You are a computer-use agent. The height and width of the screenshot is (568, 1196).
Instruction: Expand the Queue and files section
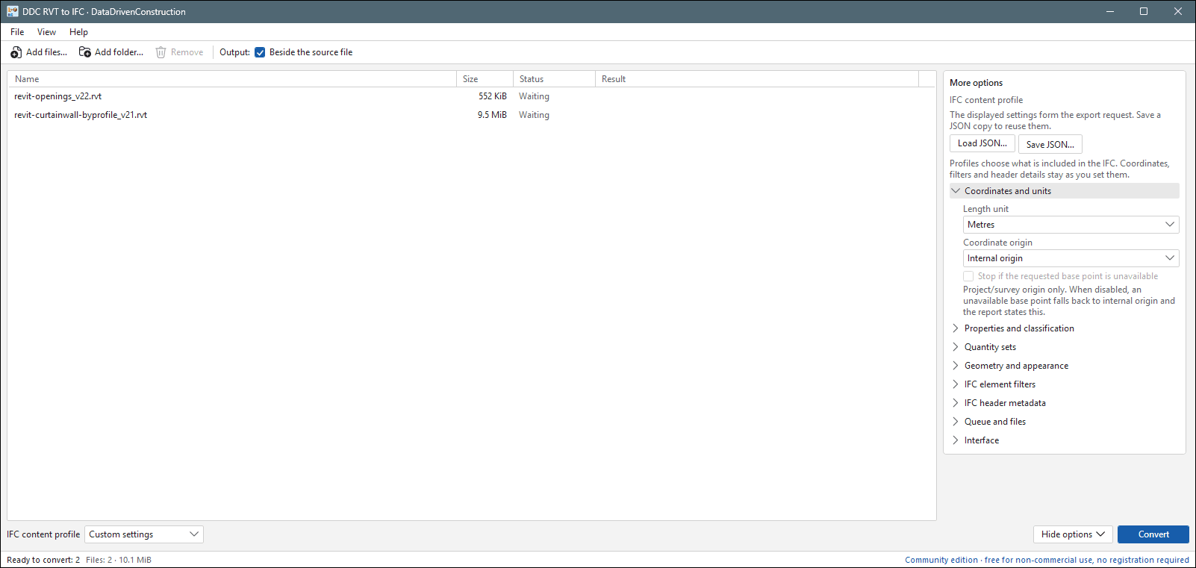[1065, 422]
